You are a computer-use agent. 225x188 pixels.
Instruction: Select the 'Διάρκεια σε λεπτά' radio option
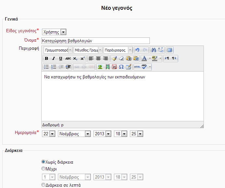point(43,185)
